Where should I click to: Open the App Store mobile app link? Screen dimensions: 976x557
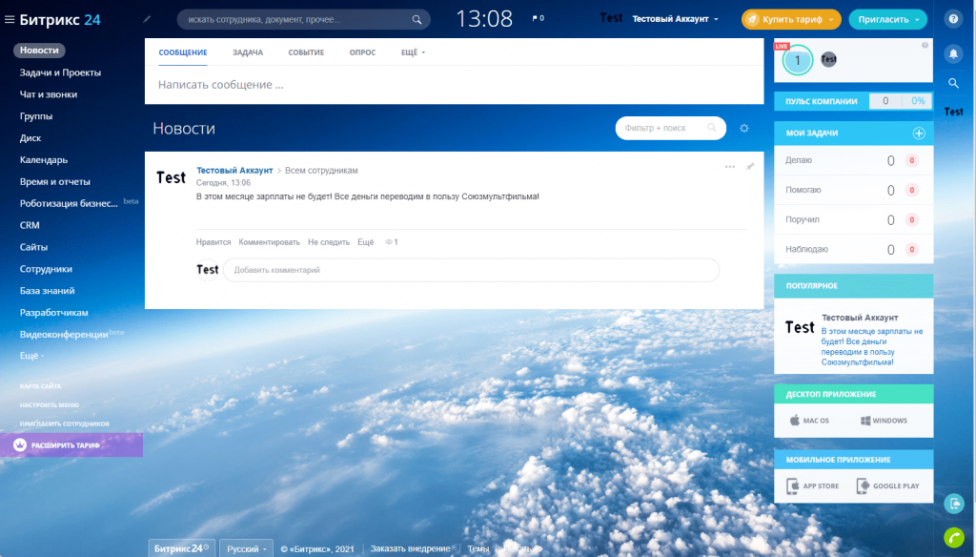coord(812,486)
